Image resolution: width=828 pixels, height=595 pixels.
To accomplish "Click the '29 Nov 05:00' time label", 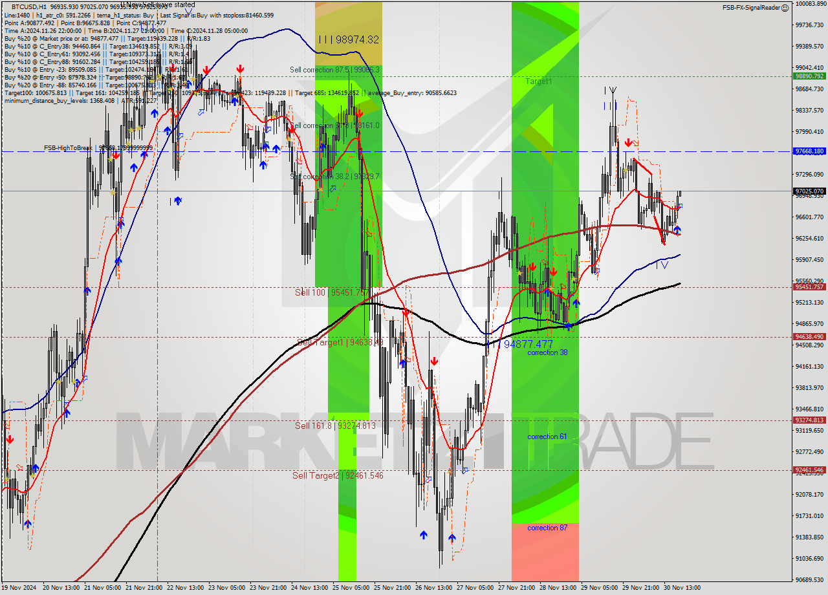I will coord(600,588).
